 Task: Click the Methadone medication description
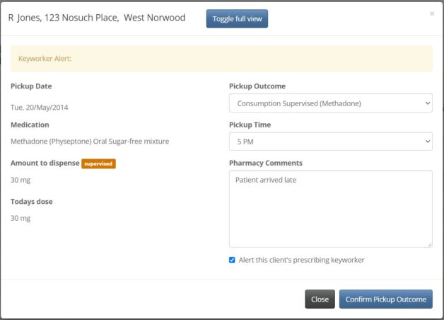pos(90,142)
